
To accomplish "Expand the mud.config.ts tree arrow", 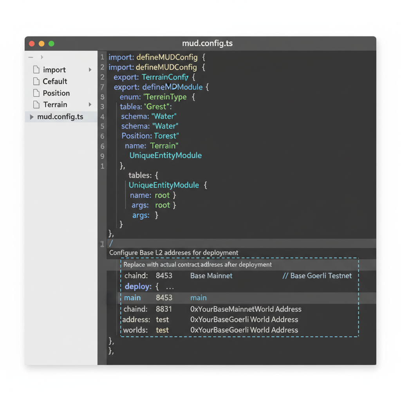I will pos(31,117).
